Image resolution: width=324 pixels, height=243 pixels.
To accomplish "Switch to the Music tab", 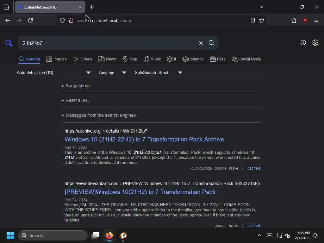I will [152, 59].
